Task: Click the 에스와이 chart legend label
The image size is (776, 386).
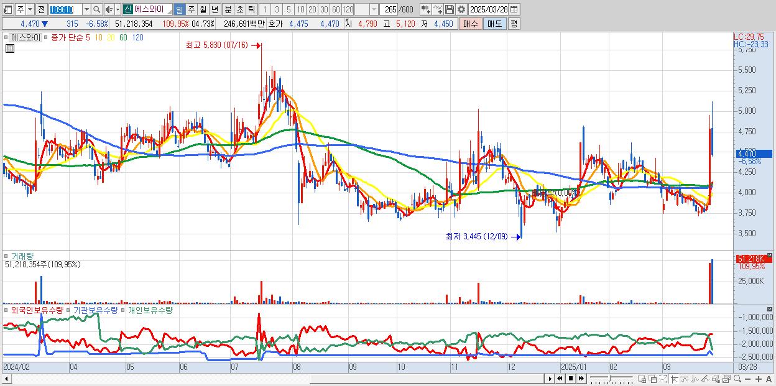Action: [x=25, y=37]
